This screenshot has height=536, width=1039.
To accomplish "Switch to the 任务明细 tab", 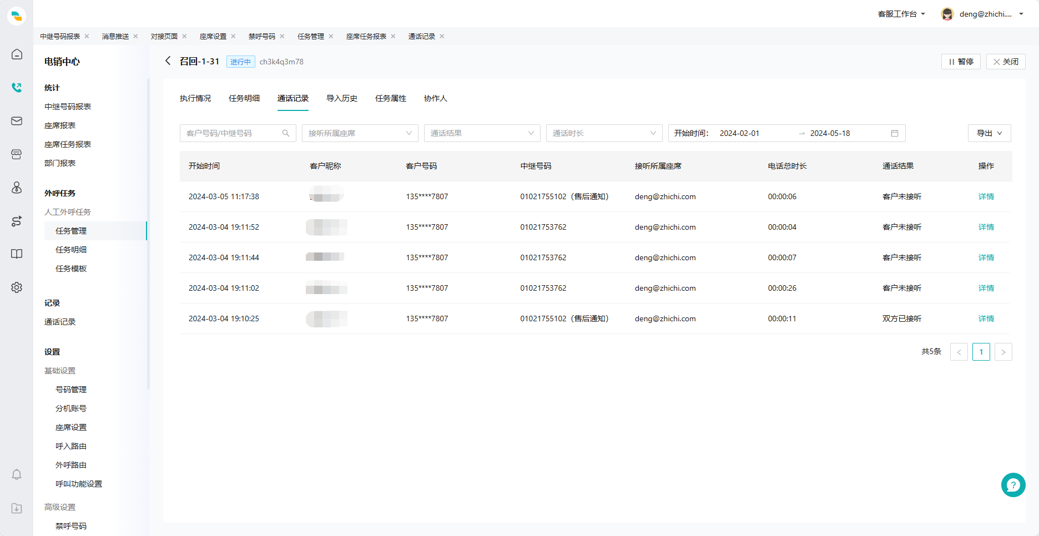I will coord(244,98).
